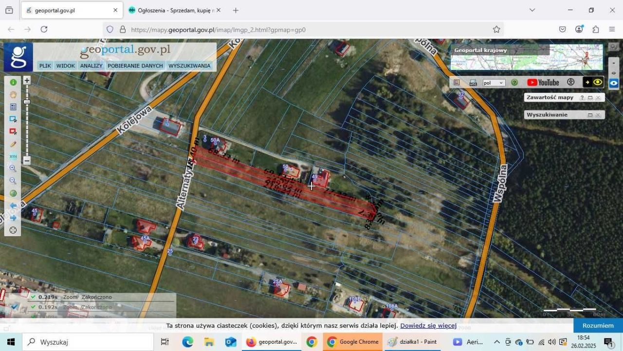Select the pan hand tool
Image resolution: width=623 pixels, height=351 pixels.
(x=13, y=94)
